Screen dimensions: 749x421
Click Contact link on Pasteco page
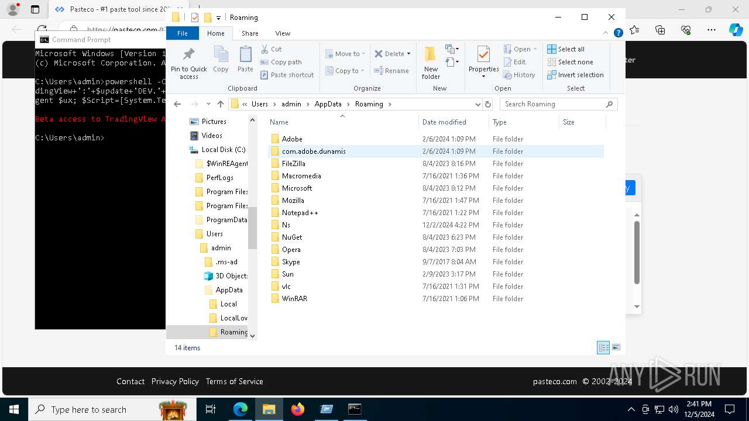[130, 381]
